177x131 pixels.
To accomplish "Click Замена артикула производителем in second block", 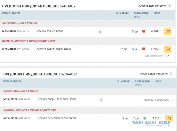I will click(30, 110).
